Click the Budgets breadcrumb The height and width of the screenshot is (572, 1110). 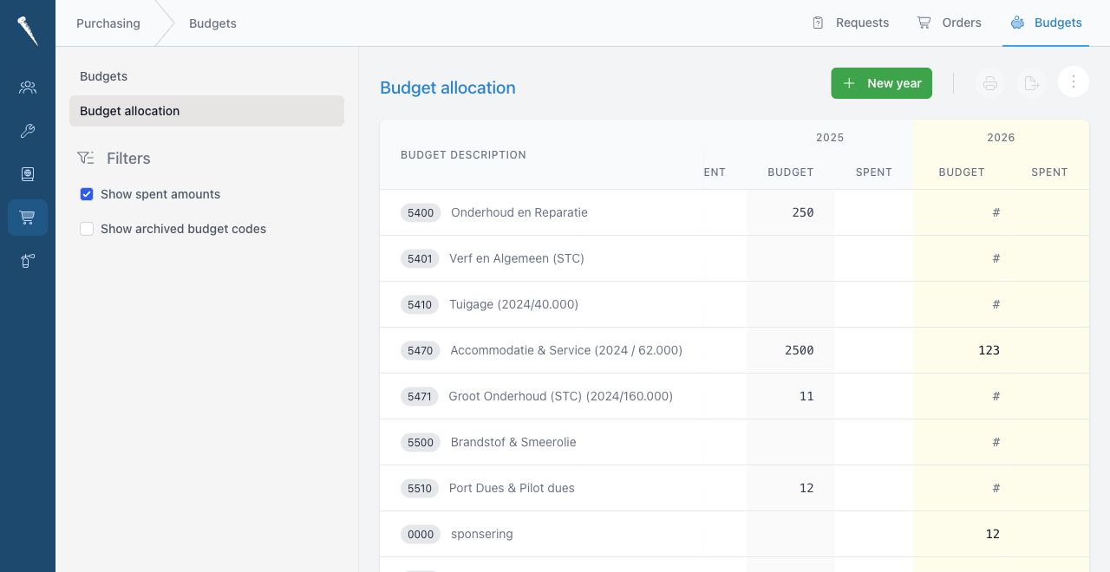tap(212, 23)
